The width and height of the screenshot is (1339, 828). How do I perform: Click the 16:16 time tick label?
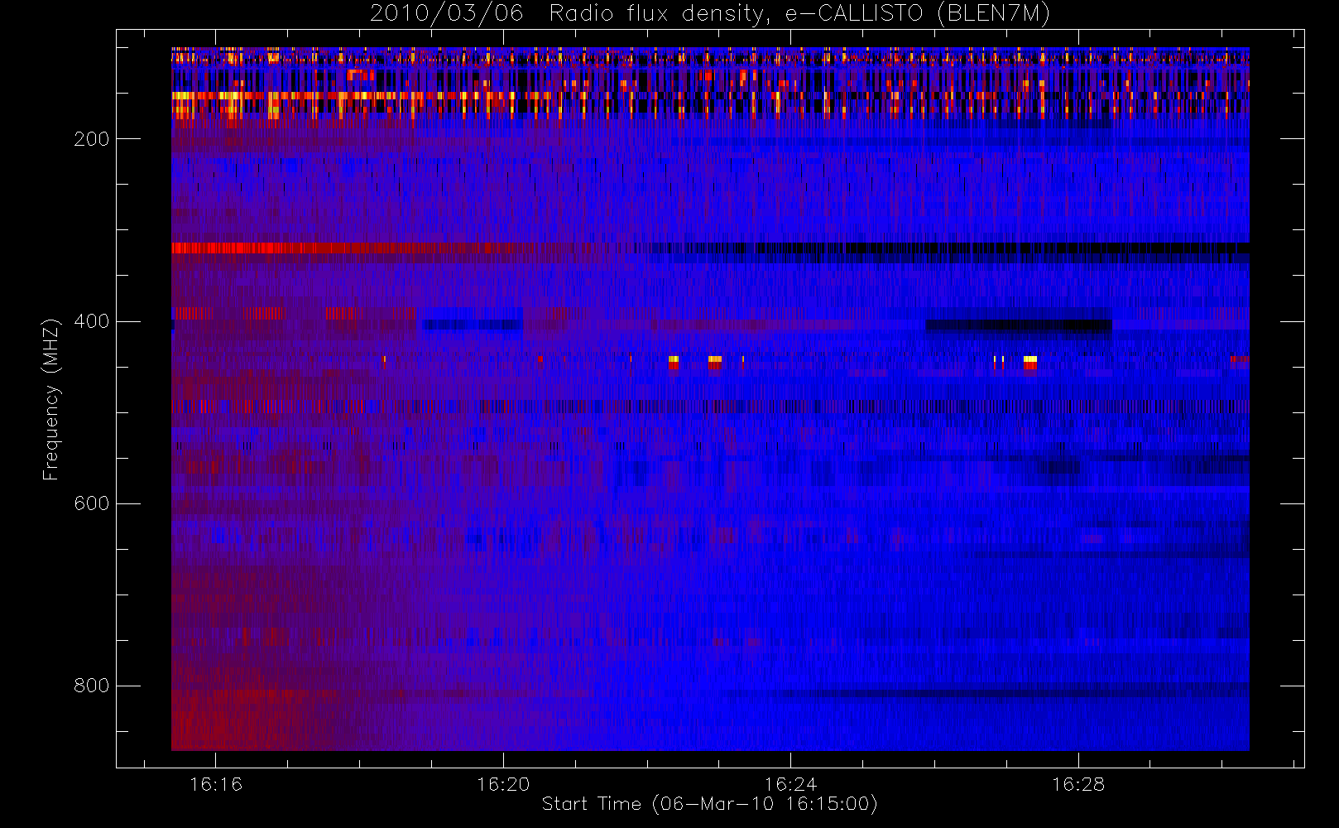pyautogui.click(x=216, y=784)
